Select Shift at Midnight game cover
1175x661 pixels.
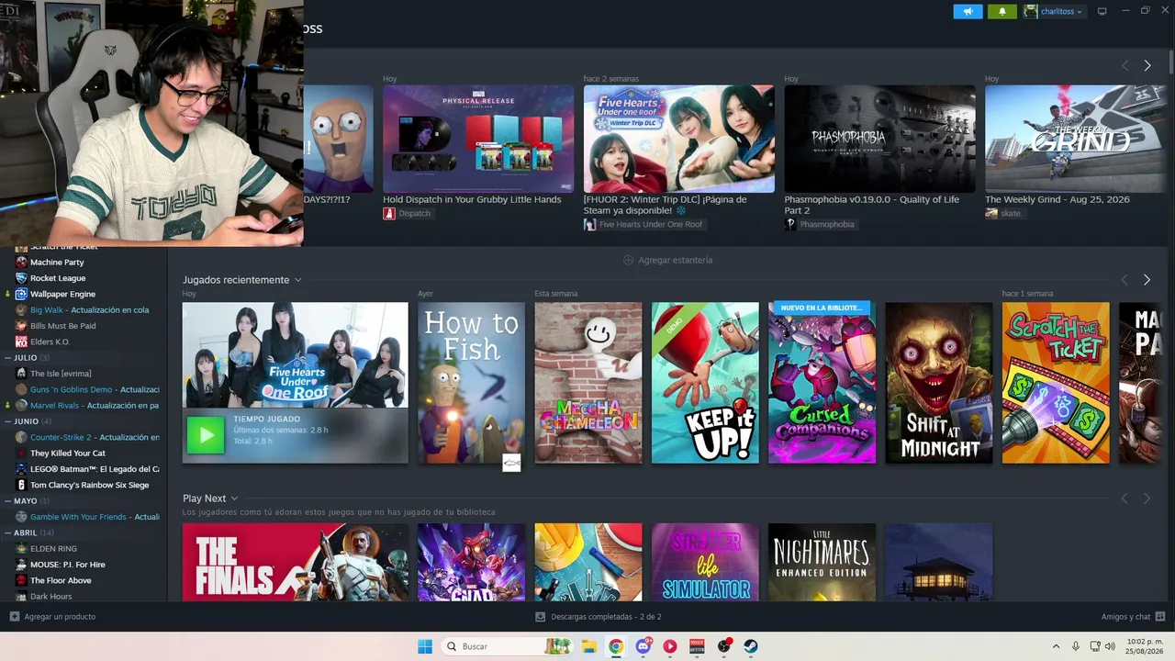pyautogui.click(x=939, y=383)
